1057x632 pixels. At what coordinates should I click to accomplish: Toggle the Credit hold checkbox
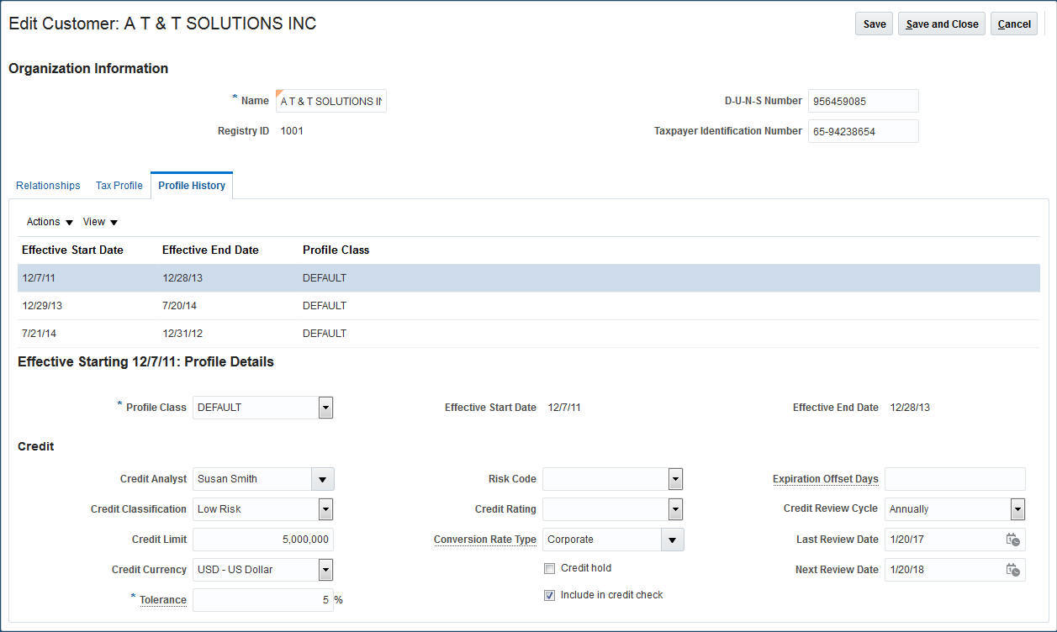point(549,568)
